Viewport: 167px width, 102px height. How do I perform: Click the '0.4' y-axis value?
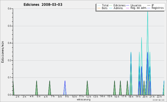9,43
